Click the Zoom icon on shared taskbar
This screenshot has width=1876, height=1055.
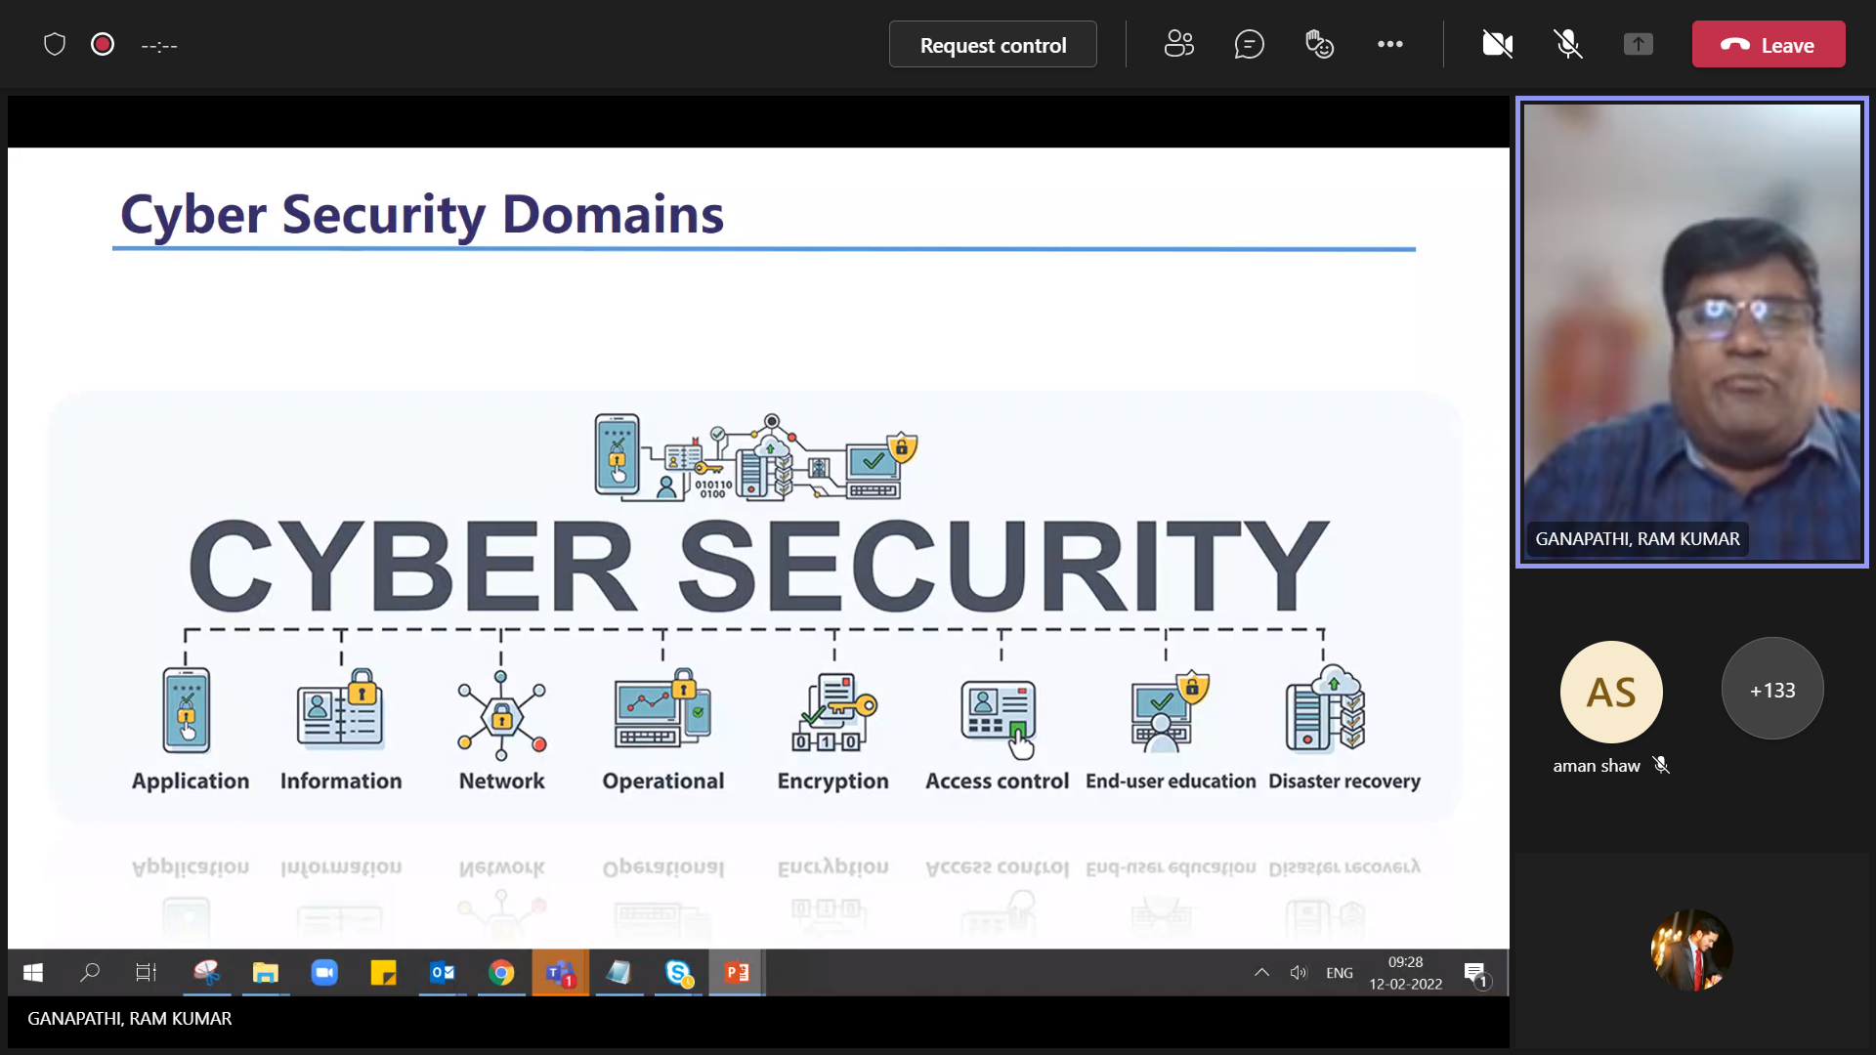(x=324, y=973)
